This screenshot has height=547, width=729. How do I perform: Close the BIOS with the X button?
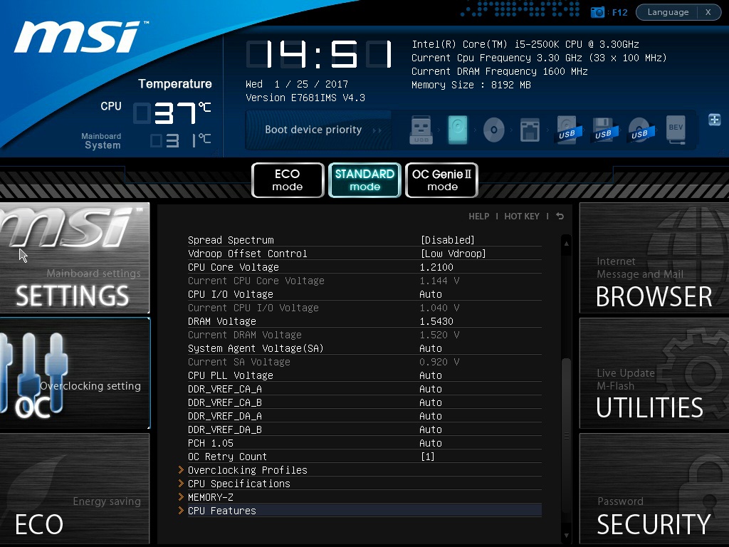click(x=708, y=12)
